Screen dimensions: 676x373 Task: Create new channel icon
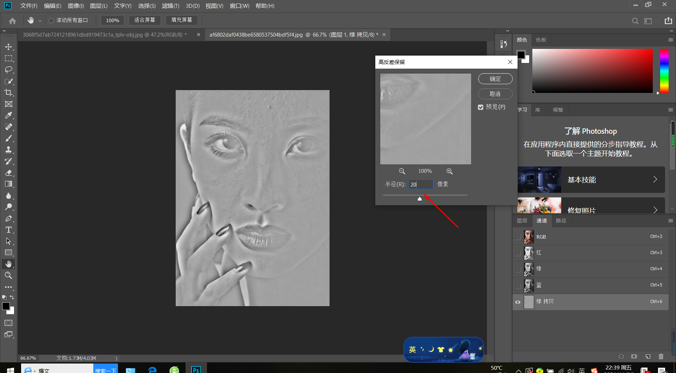pyautogui.click(x=648, y=356)
